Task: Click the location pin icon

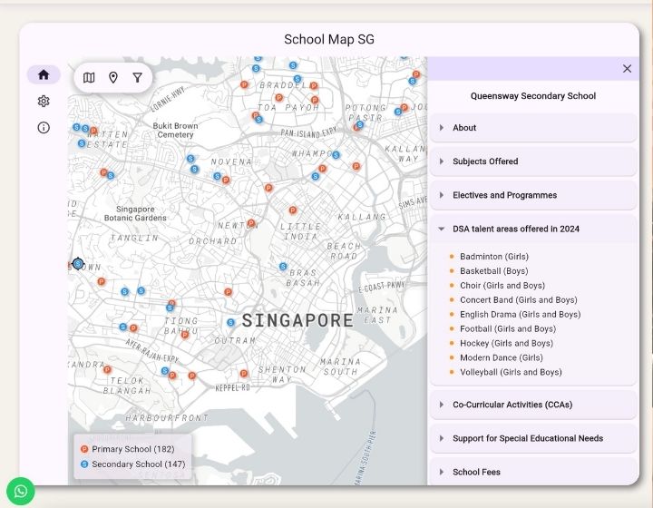Action: pyautogui.click(x=113, y=77)
